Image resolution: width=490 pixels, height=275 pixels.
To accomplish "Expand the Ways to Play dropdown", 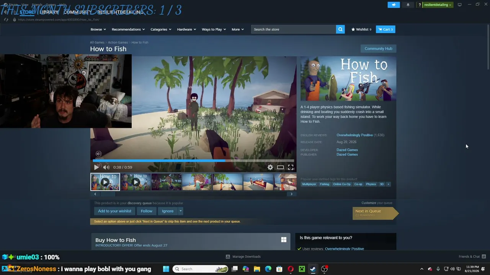I will (x=214, y=29).
